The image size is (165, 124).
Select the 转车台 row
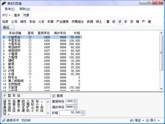pyautogui.click(x=42, y=78)
